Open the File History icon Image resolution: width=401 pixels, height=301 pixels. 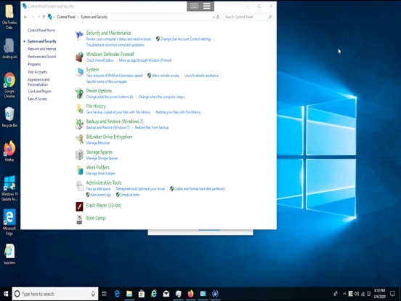tap(79, 109)
